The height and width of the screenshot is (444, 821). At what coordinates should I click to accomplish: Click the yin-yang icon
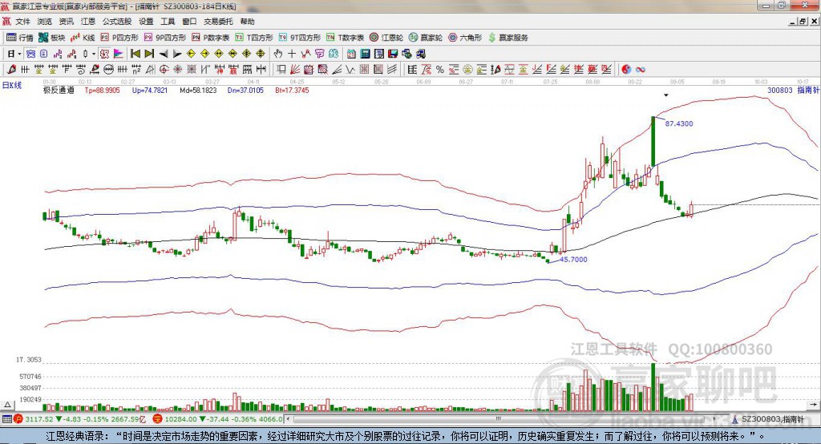[x=626, y=69]
